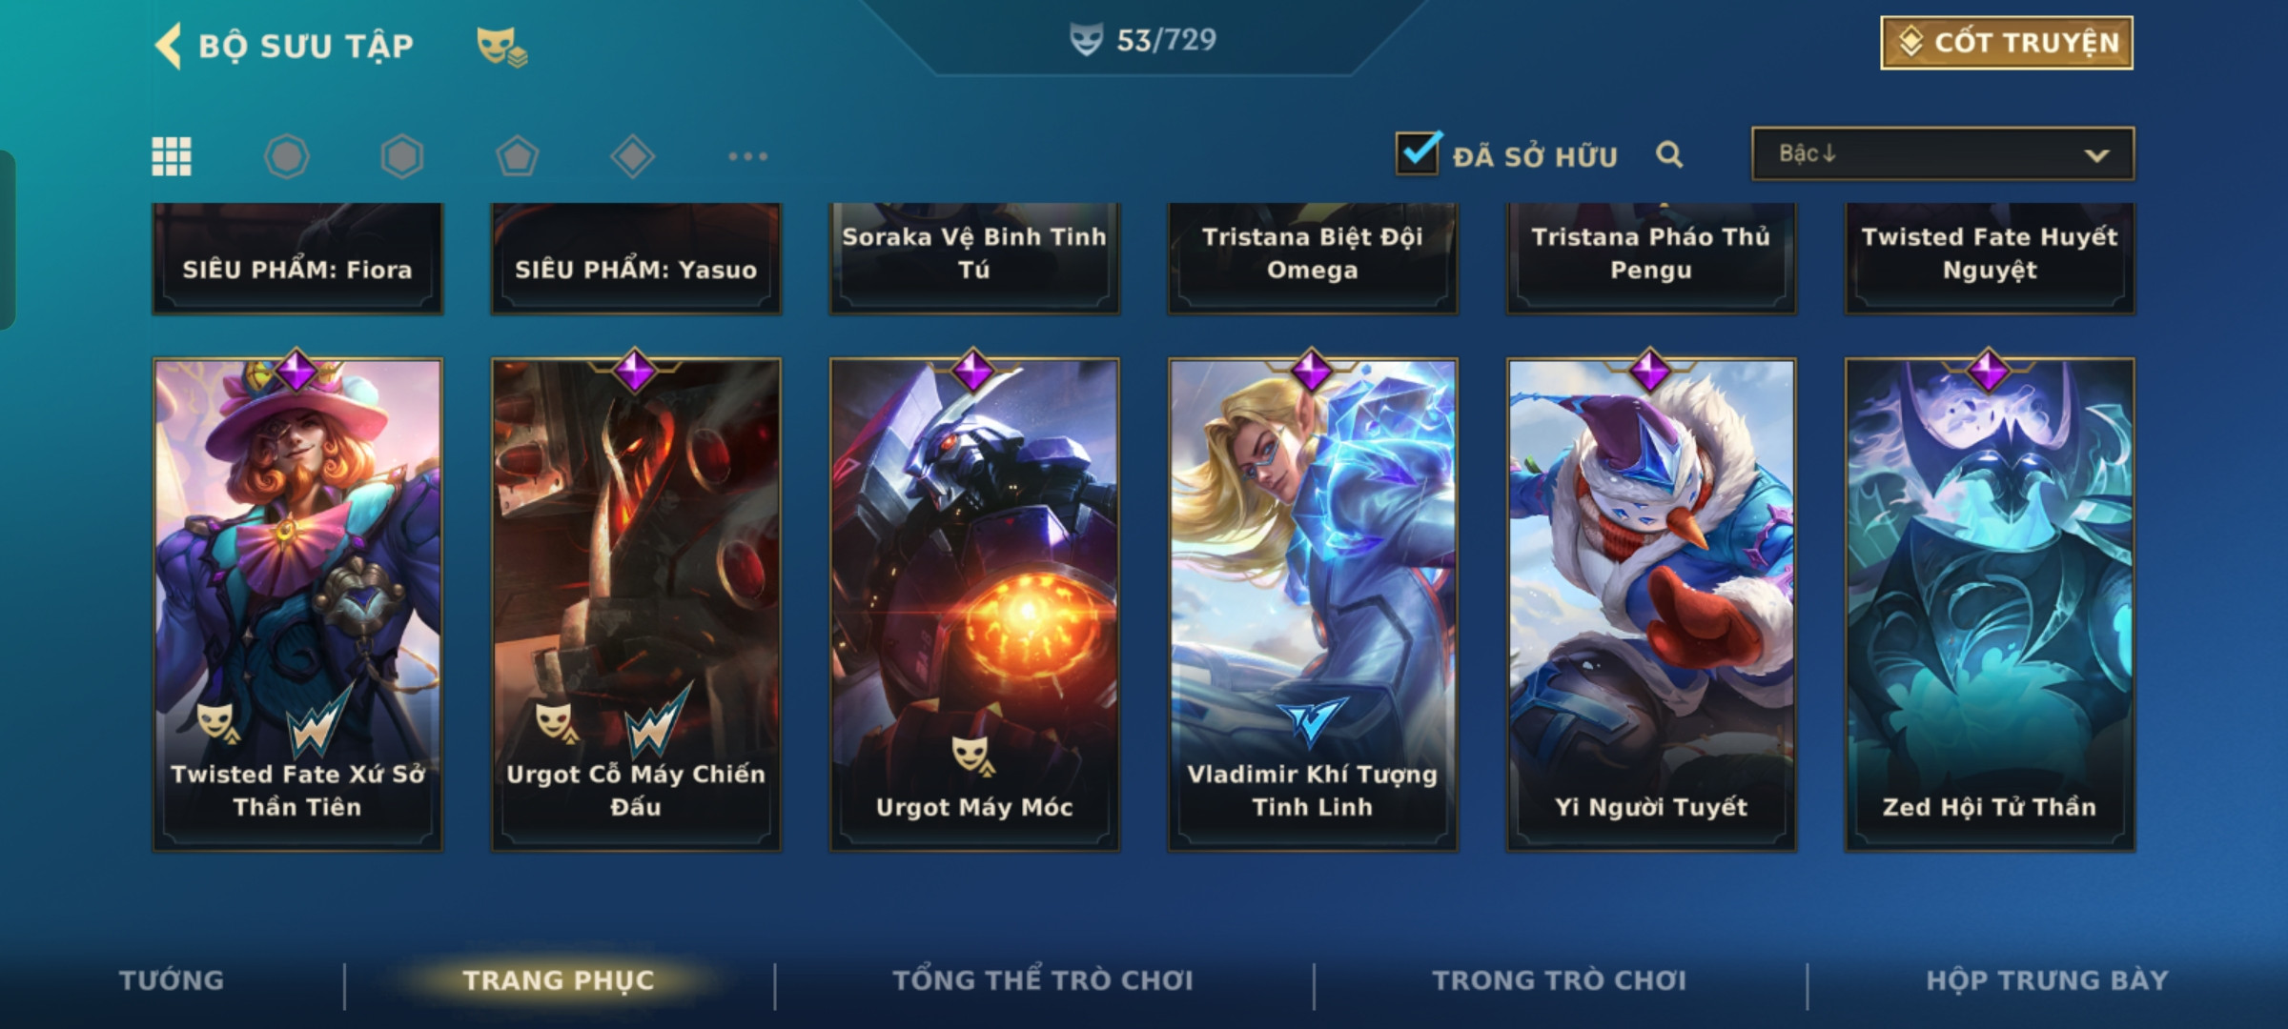Uncheck the Đã Sở Hữu checkbox
2288x1029 pixels.
1418,152
